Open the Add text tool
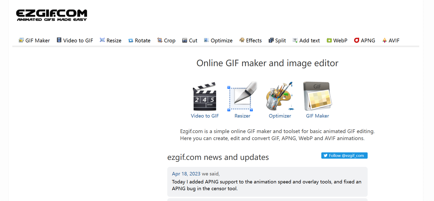Image resolution: width=434 pixels, height=201 pixels. 306,41
